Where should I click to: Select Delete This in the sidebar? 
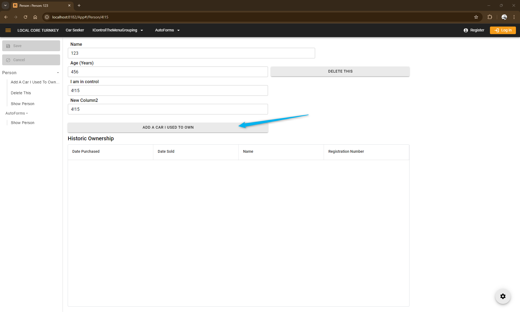(21, 93)
